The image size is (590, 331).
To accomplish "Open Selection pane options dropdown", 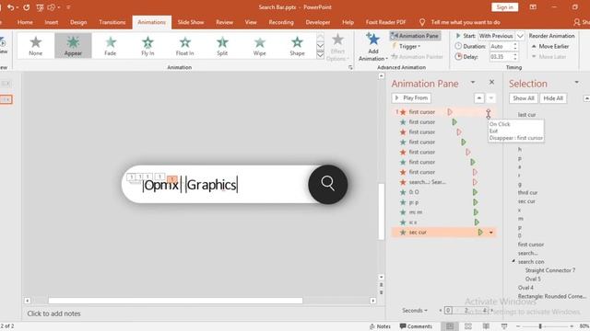I will tap(576, 82).
